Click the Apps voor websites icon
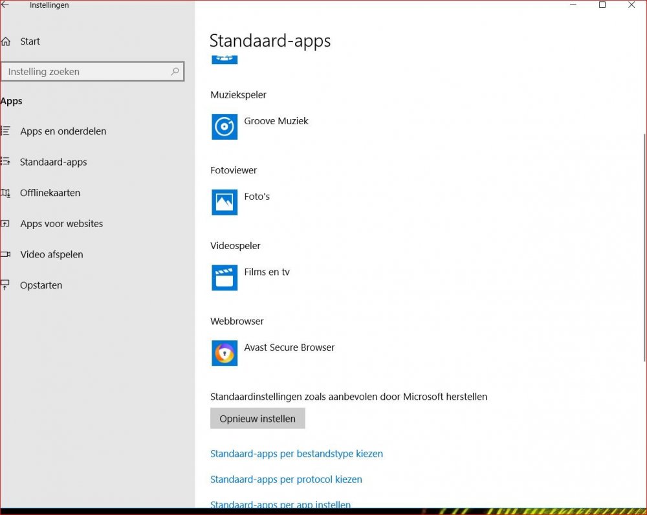 tap(5, 224)
